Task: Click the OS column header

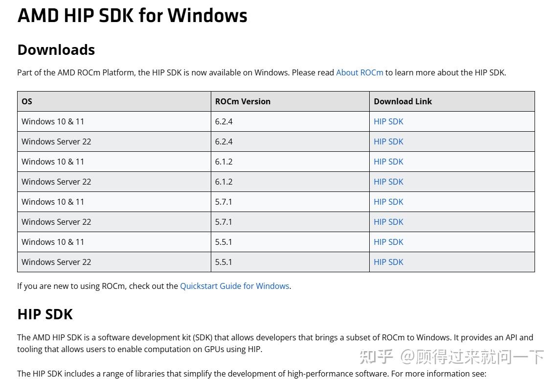Action: coord(27,101)
